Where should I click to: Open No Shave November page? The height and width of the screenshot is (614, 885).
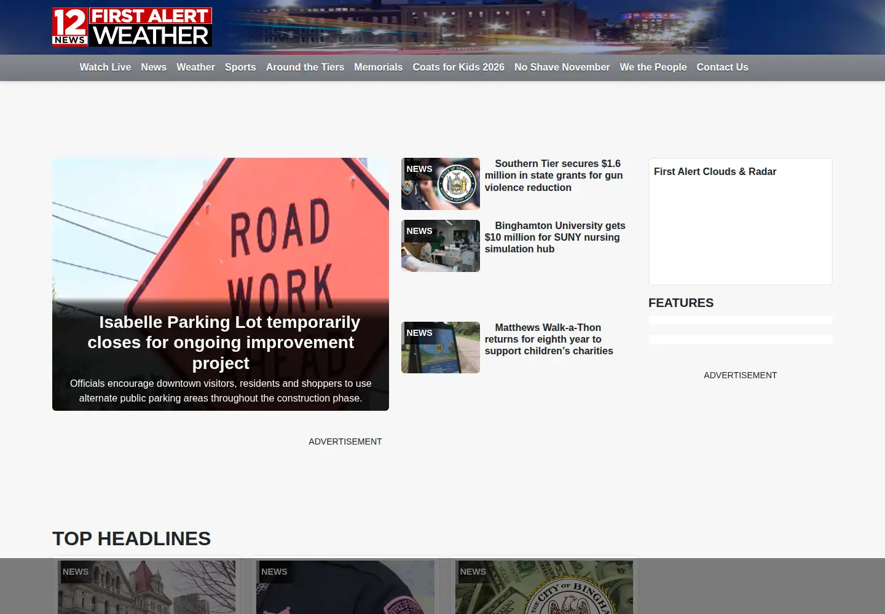pos(562,67)
